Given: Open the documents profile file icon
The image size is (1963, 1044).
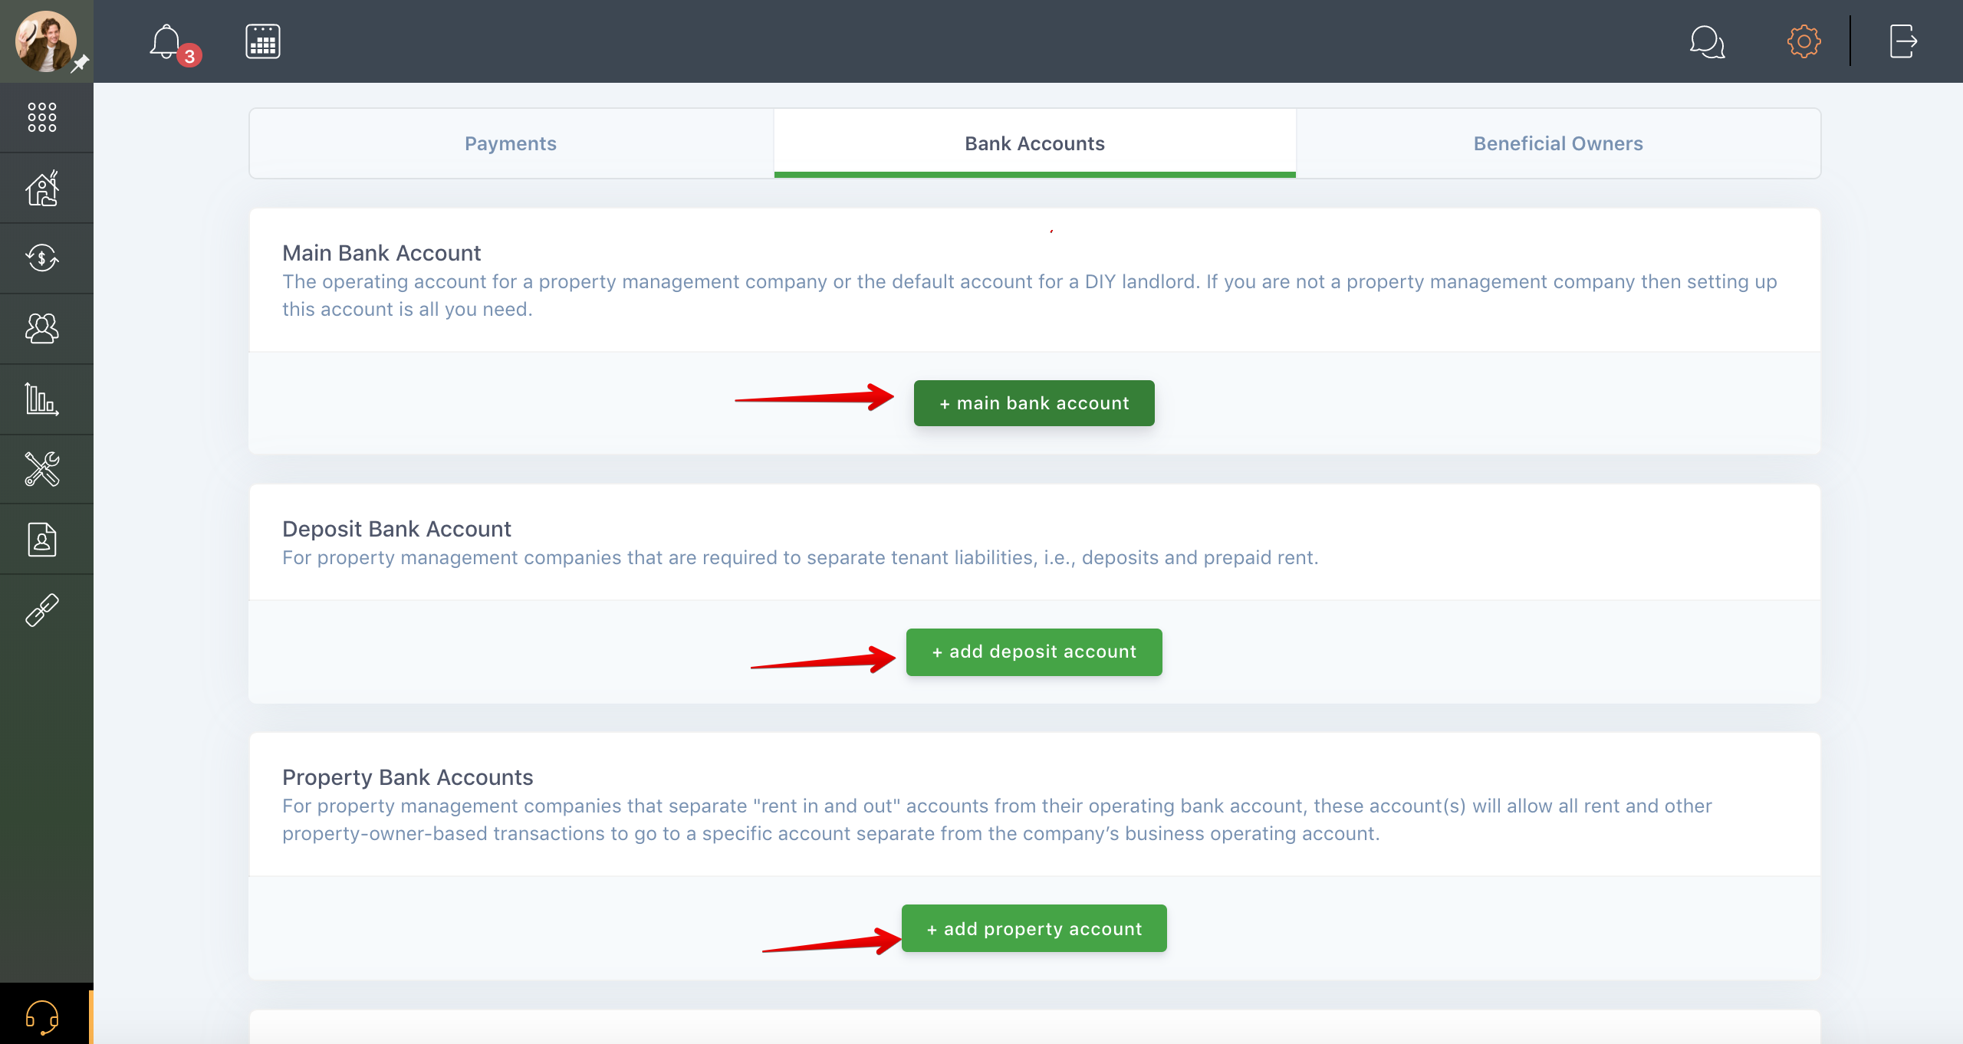Looking at the screenshot, I should pyautogui.click(x=42, y=540).
